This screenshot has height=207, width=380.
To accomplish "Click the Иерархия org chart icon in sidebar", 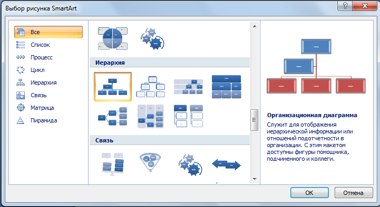I will [21, 82].
